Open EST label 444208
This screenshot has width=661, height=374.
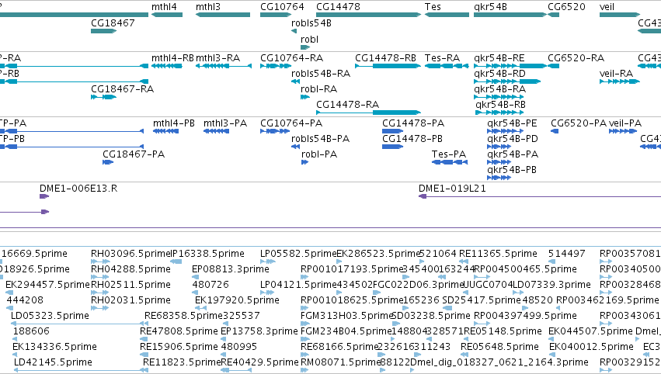point(25,301)
